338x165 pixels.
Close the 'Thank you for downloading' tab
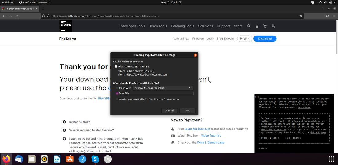tap(37, 9)
